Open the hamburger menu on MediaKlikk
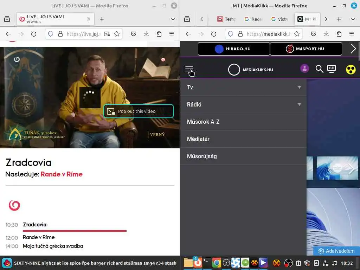Screen dimensions: 360x270 [189, 69]
